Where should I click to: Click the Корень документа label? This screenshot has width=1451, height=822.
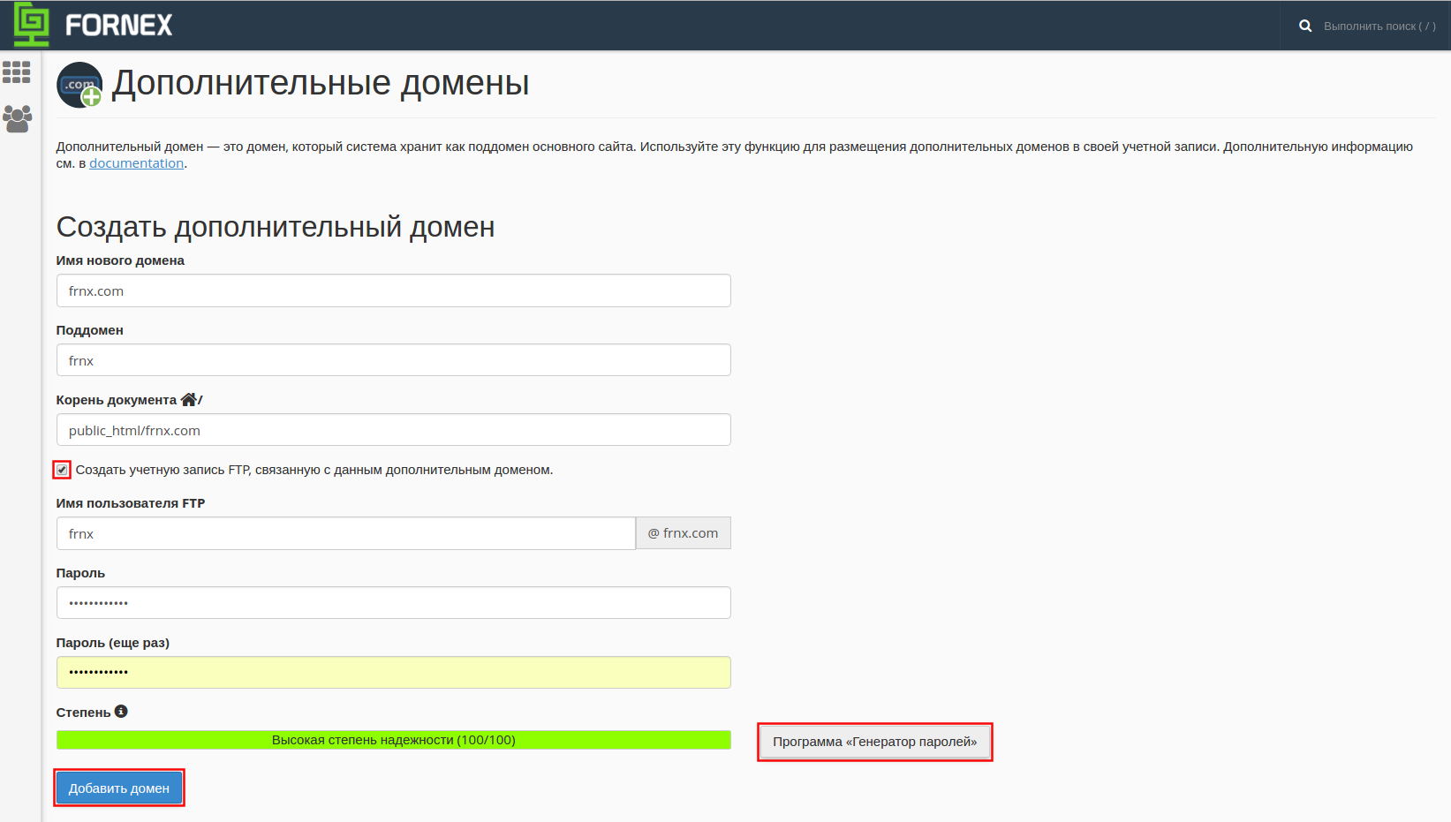click(x=117, y=400)
